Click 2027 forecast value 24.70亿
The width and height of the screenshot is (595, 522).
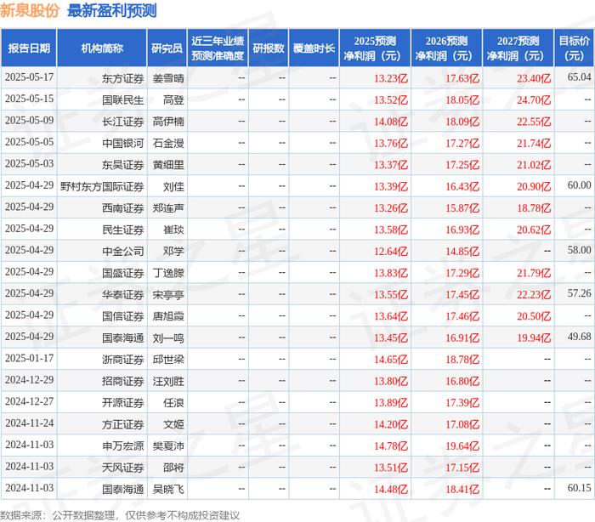(x=534, y=100)
